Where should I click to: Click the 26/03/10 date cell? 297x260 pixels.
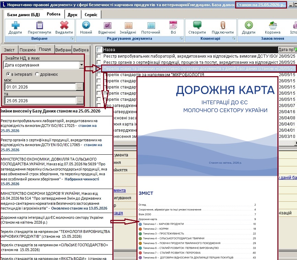click(287, 136)
